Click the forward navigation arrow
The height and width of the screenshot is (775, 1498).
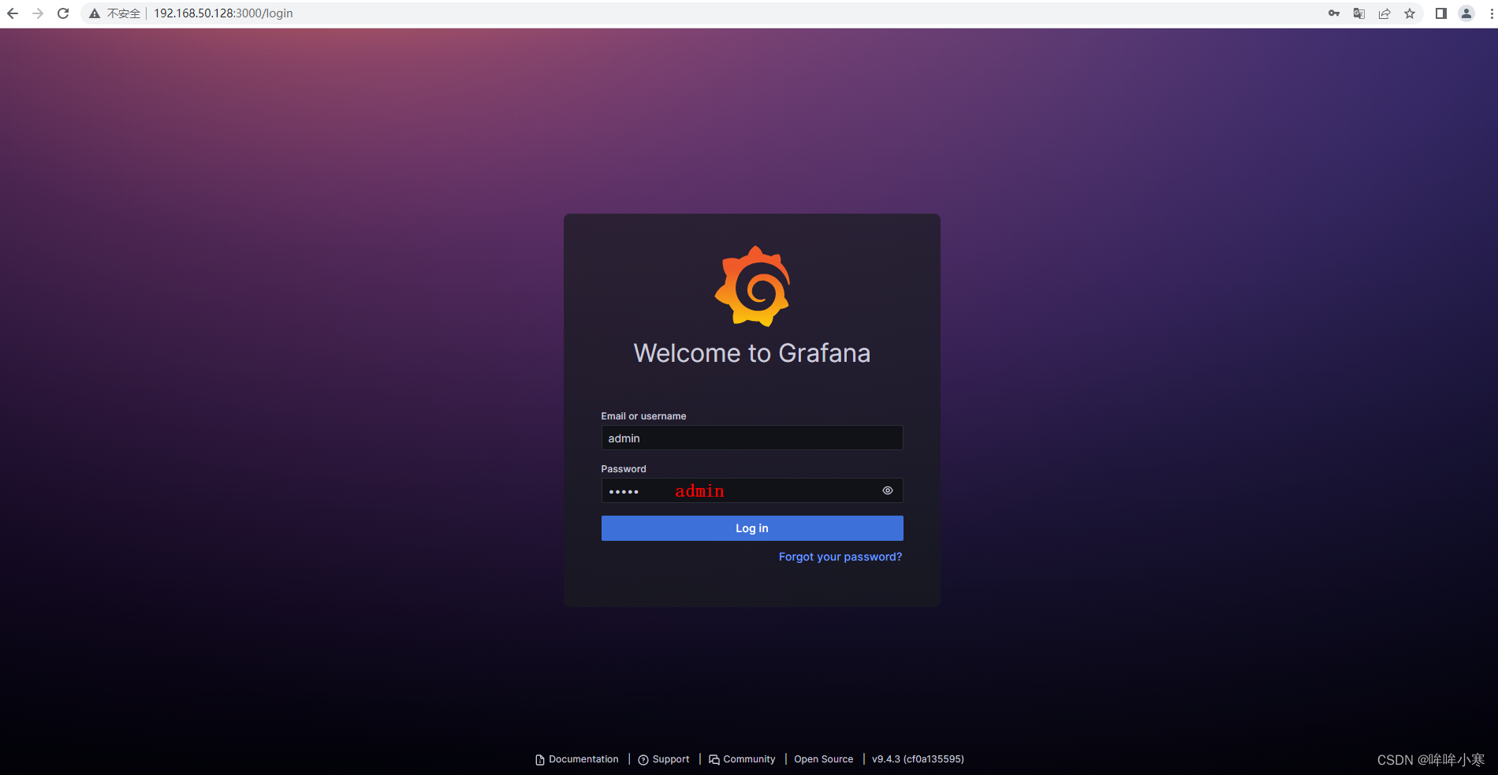pos(37,13)
